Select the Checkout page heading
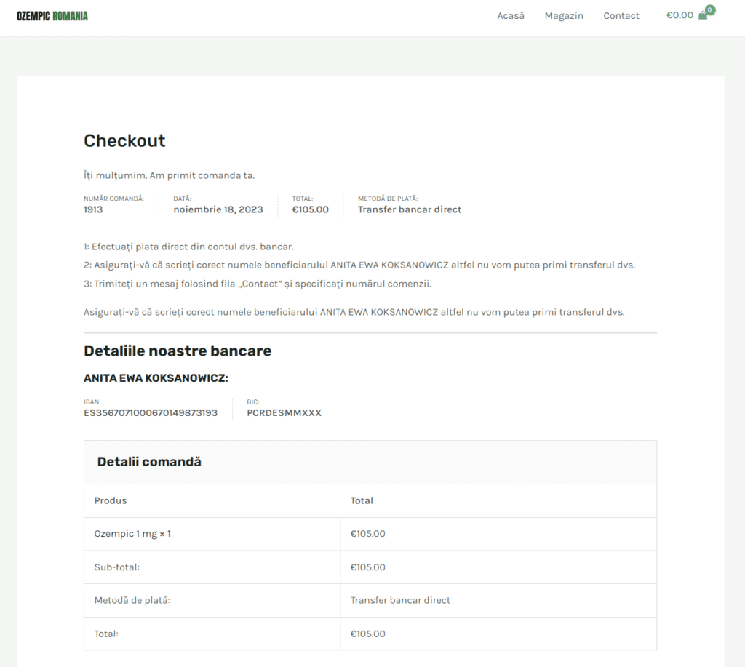Viewport: 745px width, 667px height. pyautogui.click(x=124, y=140)
